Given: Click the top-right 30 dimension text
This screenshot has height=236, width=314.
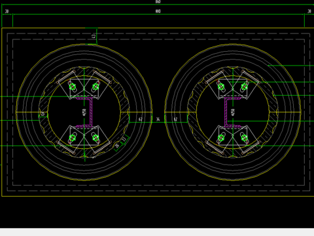Looking at the screenshot, I should (309, 11).
